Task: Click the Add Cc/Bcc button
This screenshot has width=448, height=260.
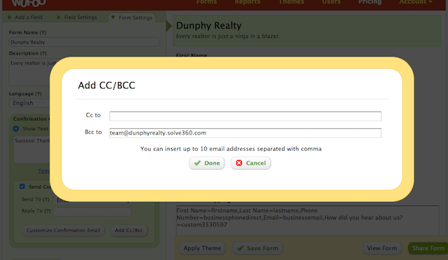Action: [129, 230]
